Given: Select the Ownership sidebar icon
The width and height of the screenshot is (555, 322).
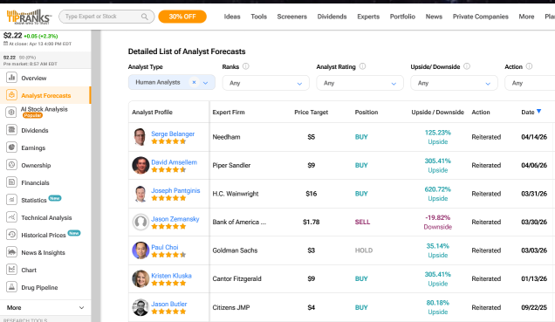Looking at the screenshot, I should point(11,165).
